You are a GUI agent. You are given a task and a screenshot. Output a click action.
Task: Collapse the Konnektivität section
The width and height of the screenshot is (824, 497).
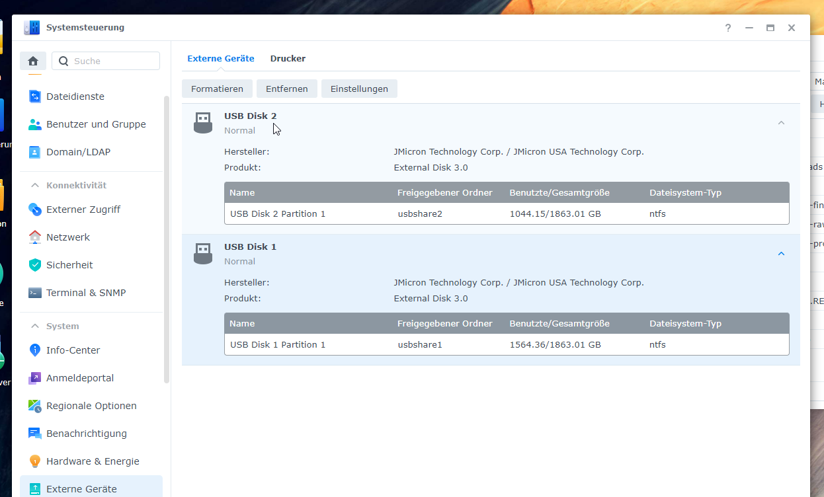(x=34, y=186)
